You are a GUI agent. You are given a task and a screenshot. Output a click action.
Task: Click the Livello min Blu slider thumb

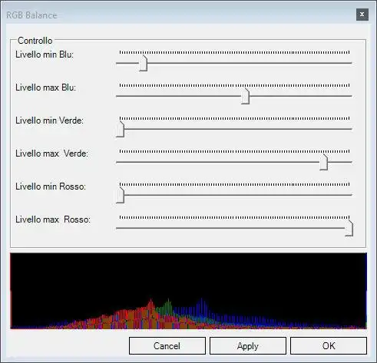point(143,63)
